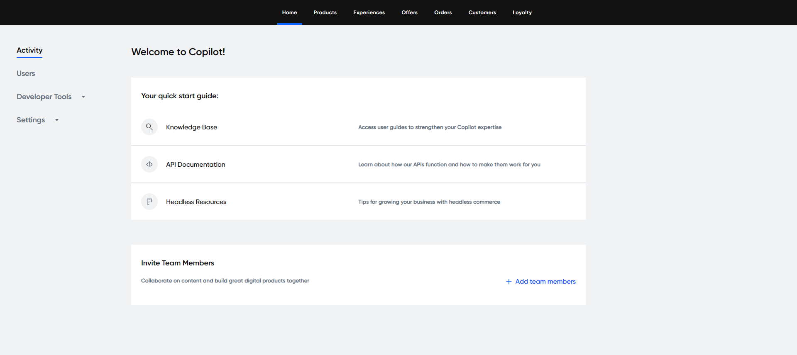This screenshot has height=355, width=797.
Task: Select the Orders tab
Action: (443, 12)
